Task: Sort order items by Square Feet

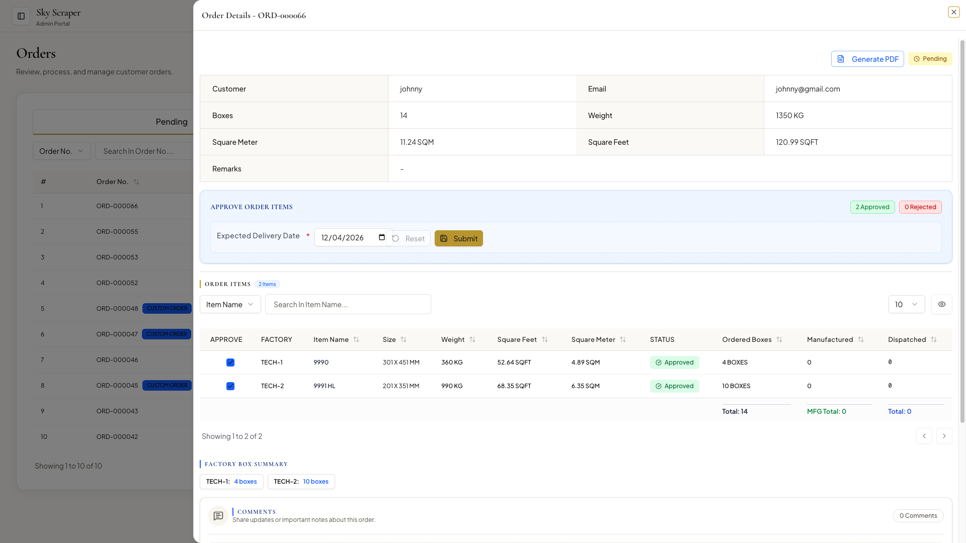Action: click(x=545, y=339)
